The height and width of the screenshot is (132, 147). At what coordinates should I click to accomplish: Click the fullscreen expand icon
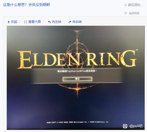point(26,22)
